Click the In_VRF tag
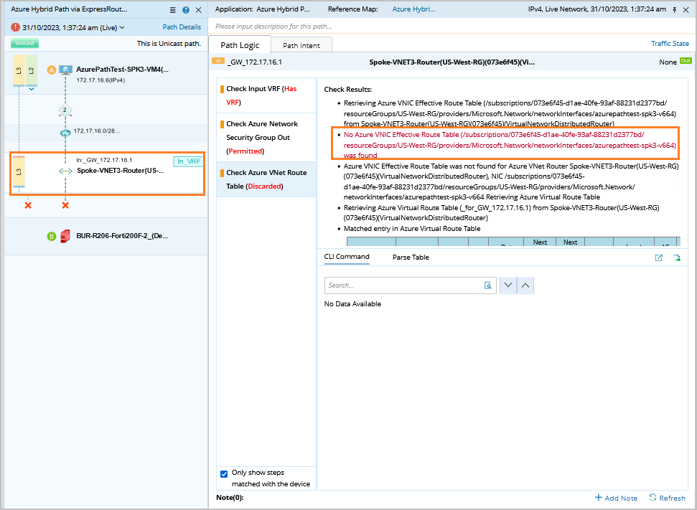Screen dimensions: 697x510 tap(189, 161)
